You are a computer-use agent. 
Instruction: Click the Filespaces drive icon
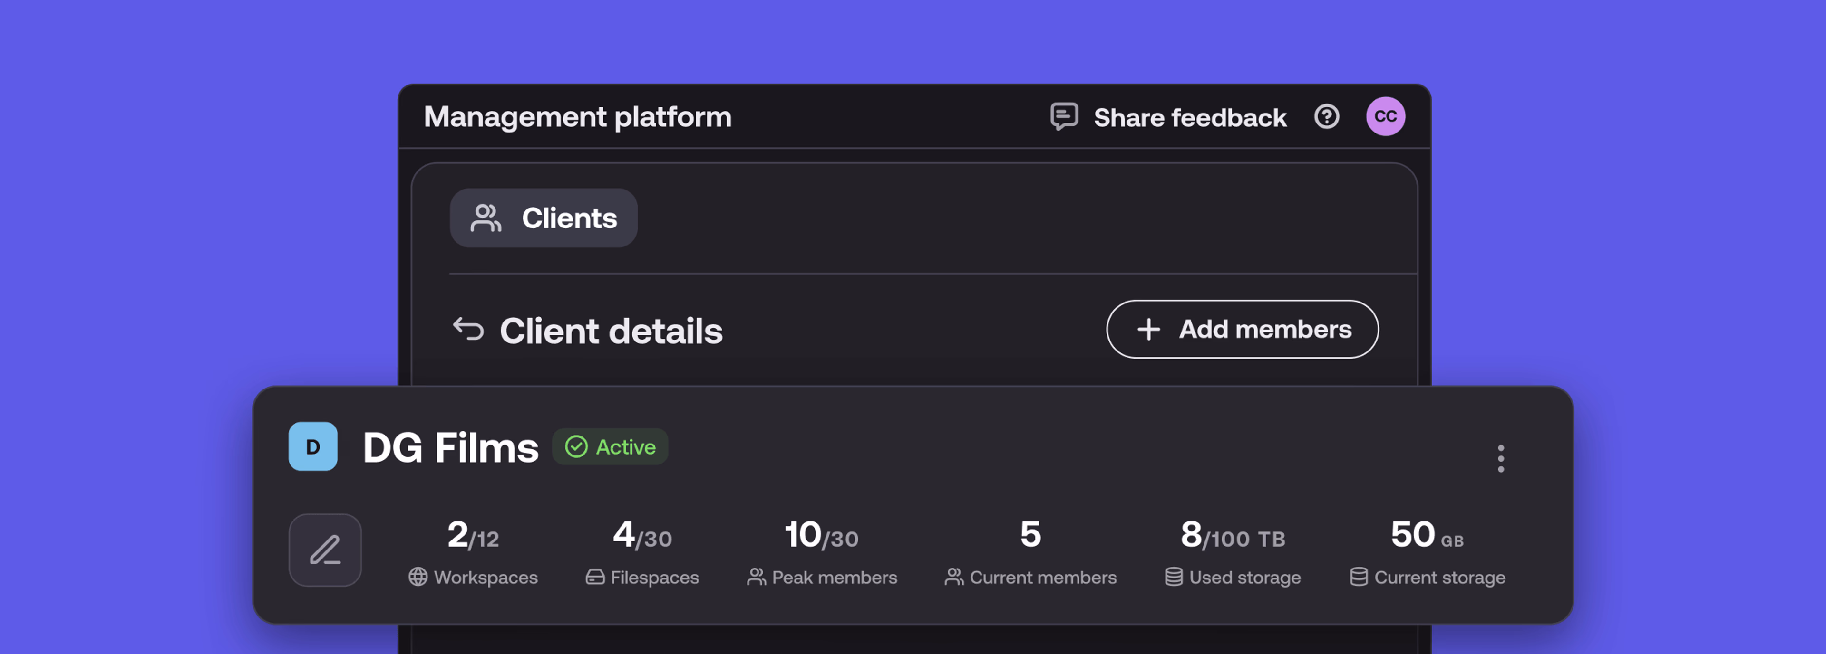[x=595, y=577]
